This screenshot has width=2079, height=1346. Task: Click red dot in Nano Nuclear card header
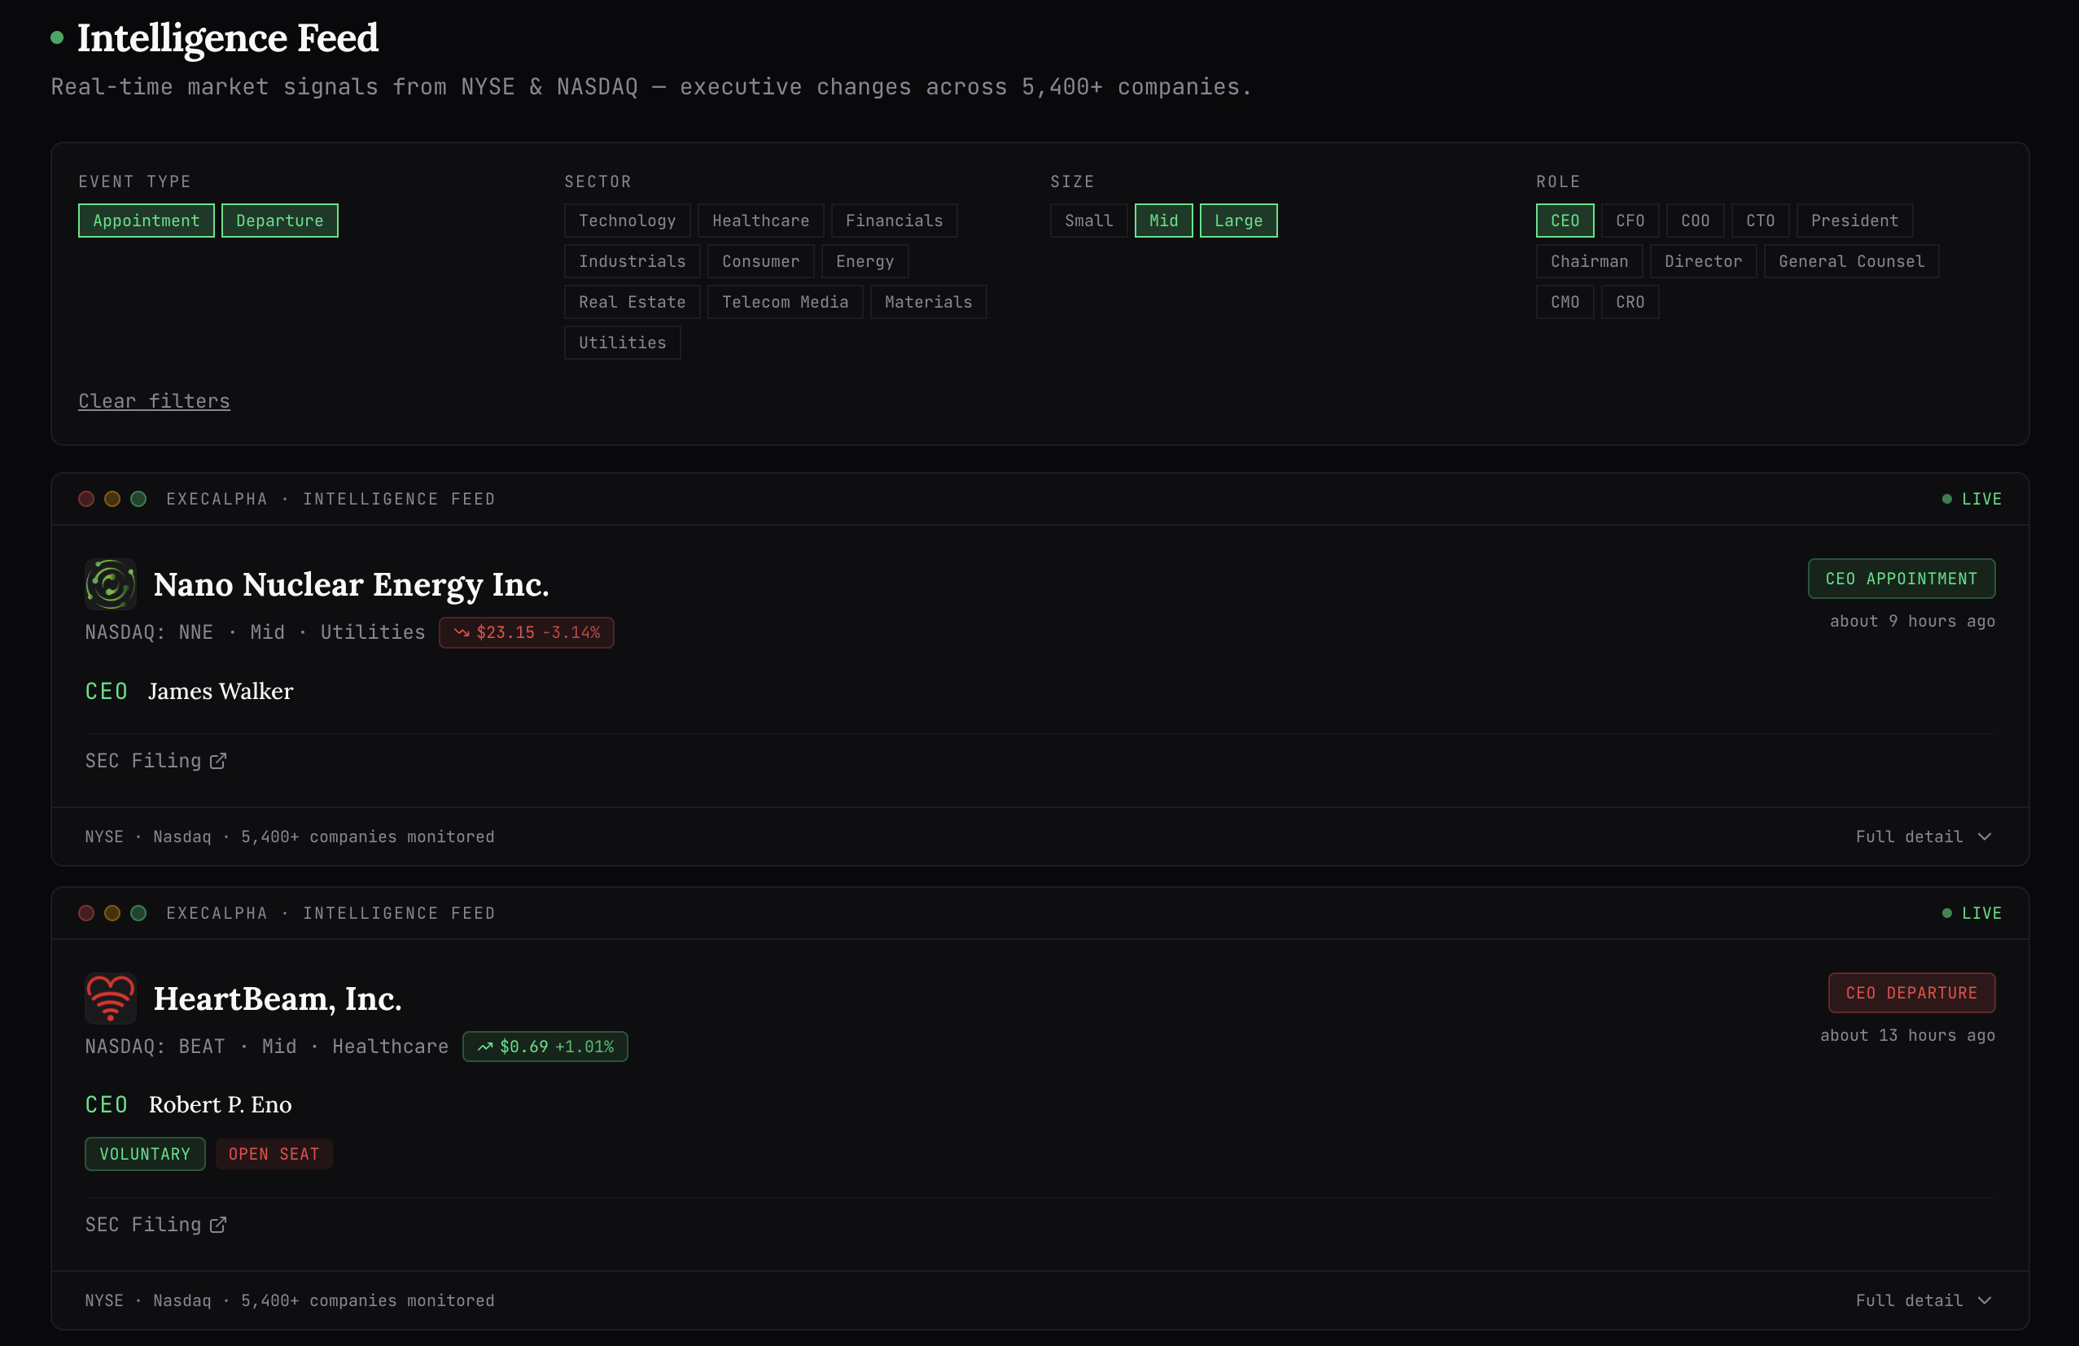coord(86,499)
